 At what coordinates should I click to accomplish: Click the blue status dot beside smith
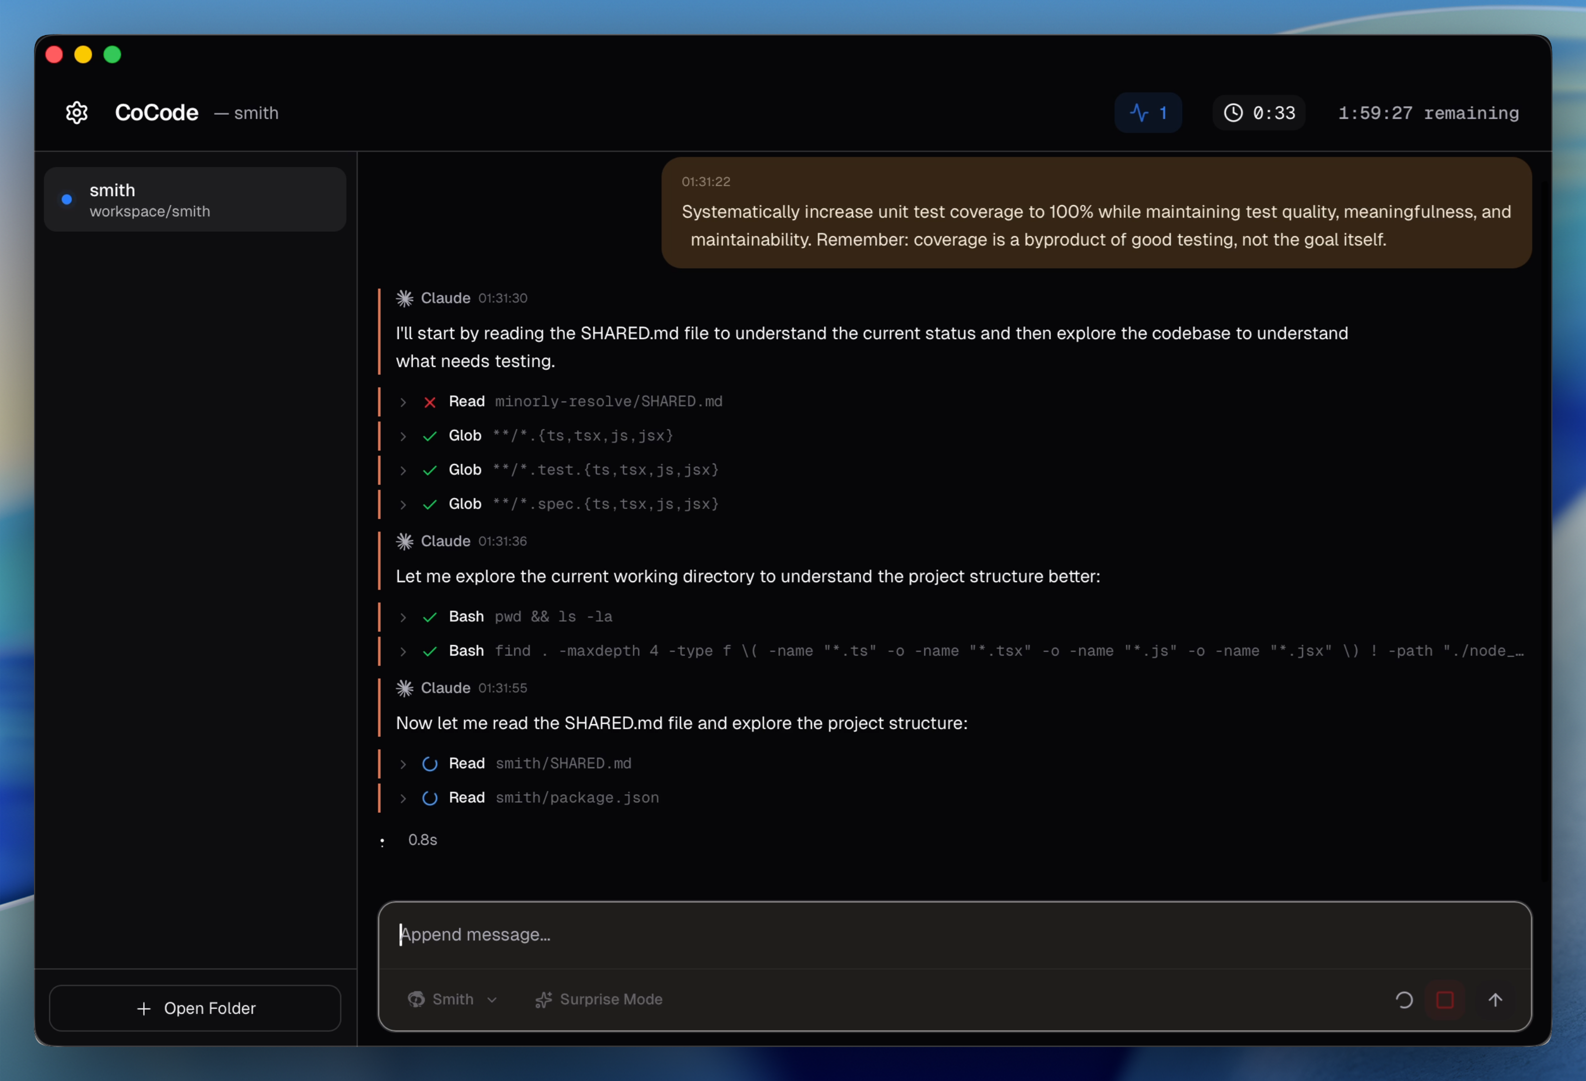point(67,199)
